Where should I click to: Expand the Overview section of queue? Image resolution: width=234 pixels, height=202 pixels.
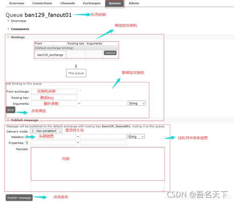[19, 21]
